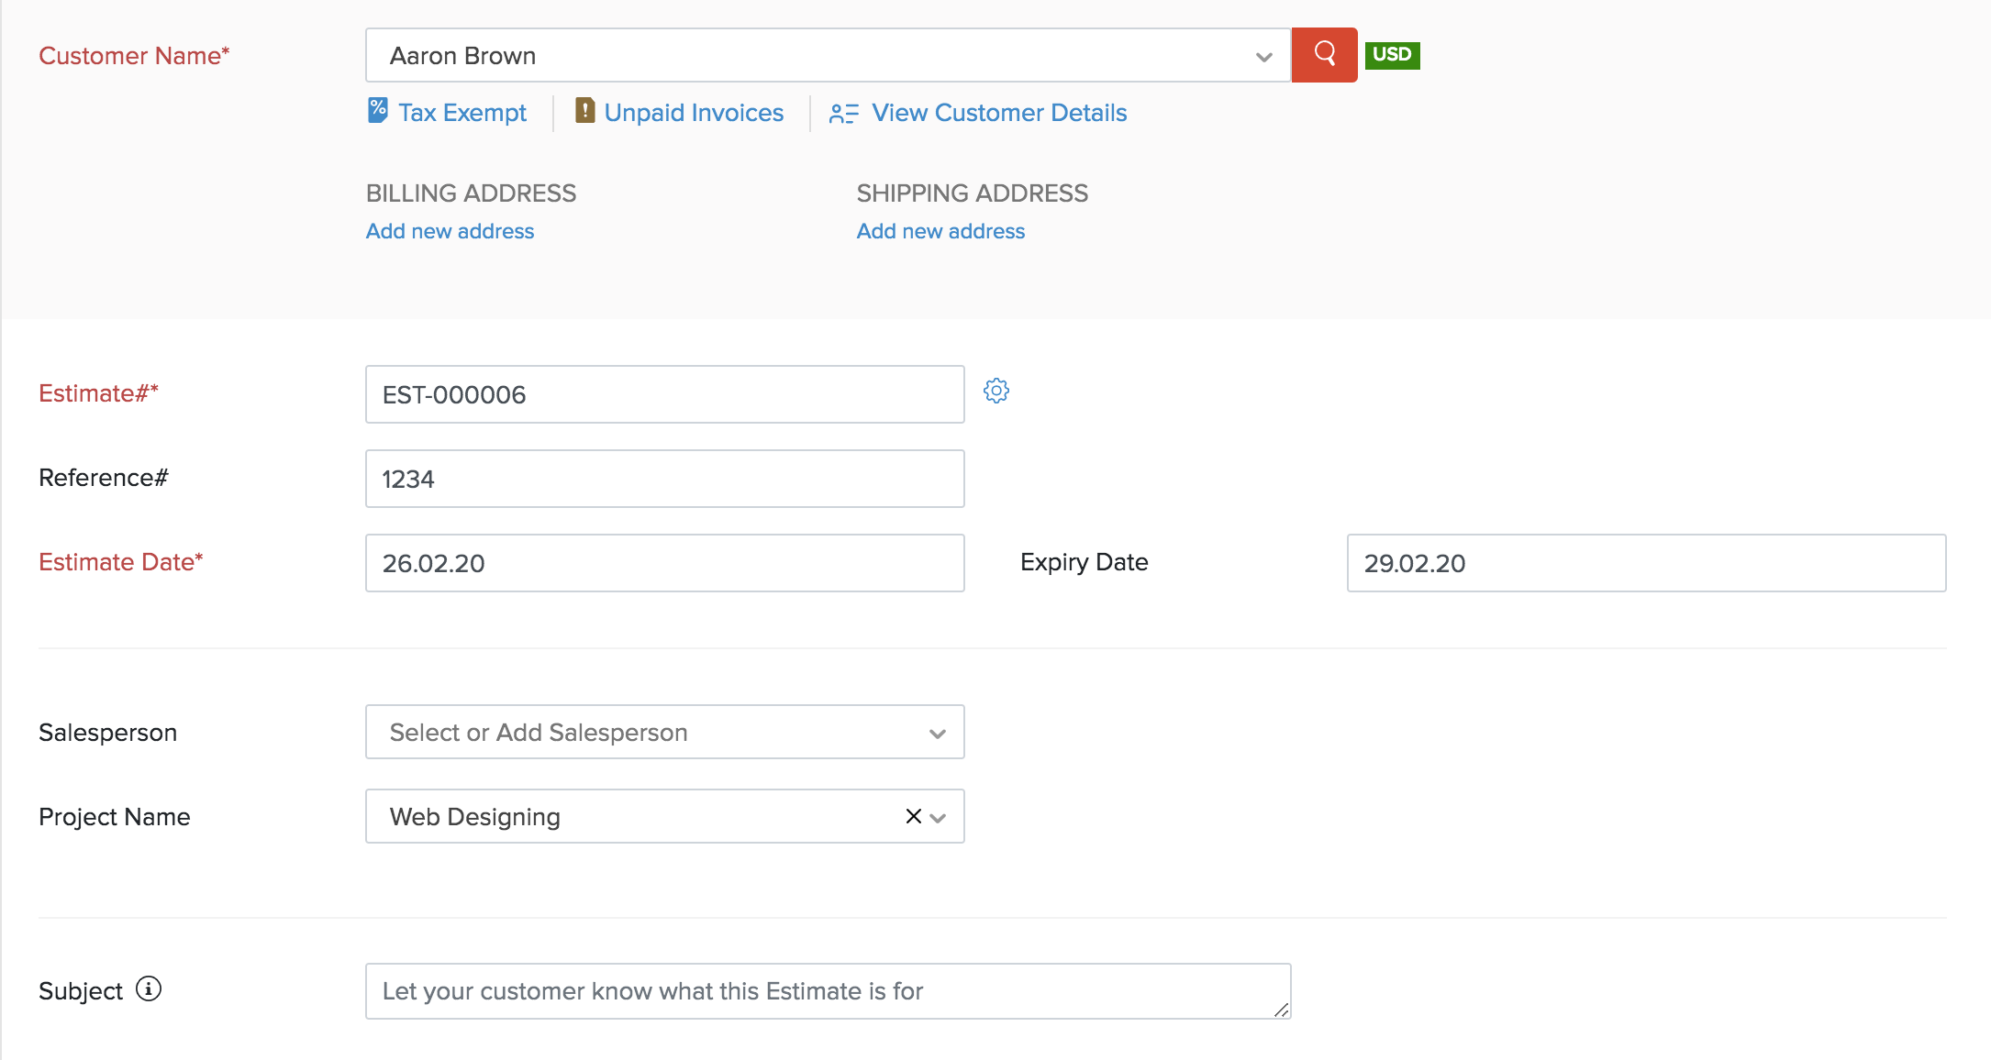
Task: Open the Unpaid Invoices link
Action: (694, 113)
